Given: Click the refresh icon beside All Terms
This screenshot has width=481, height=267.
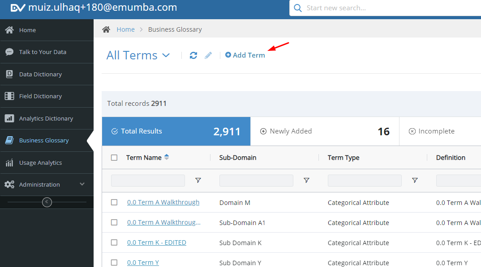Looking at the screenshot, I should [193, 55].
